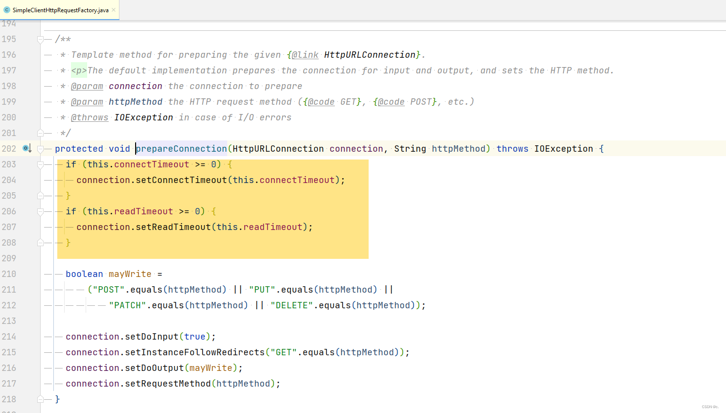726x413 pixels.
Task: Click the 'true' literal on line 214
Action: [x=195, y=337]
